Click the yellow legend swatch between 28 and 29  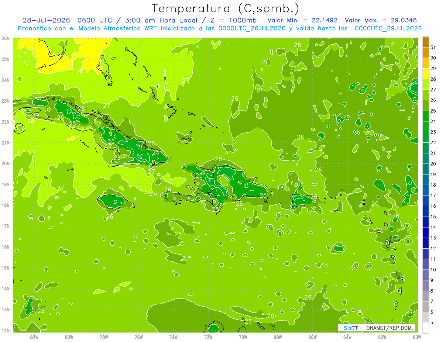426,74
